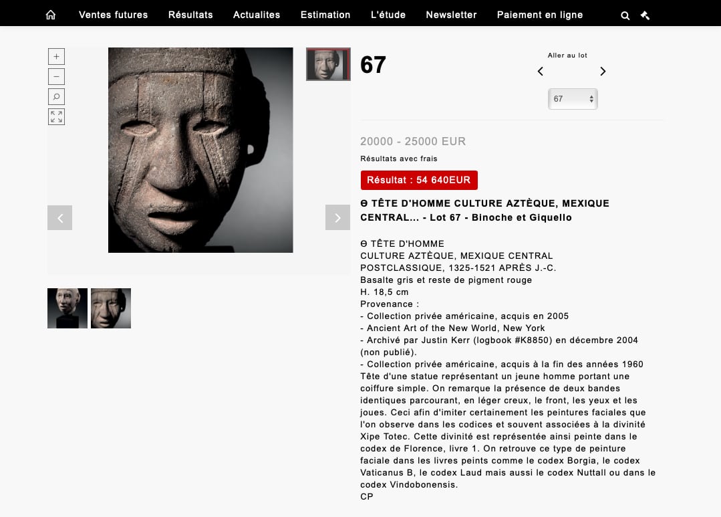Advance to the next gallery image

point(337,218)
